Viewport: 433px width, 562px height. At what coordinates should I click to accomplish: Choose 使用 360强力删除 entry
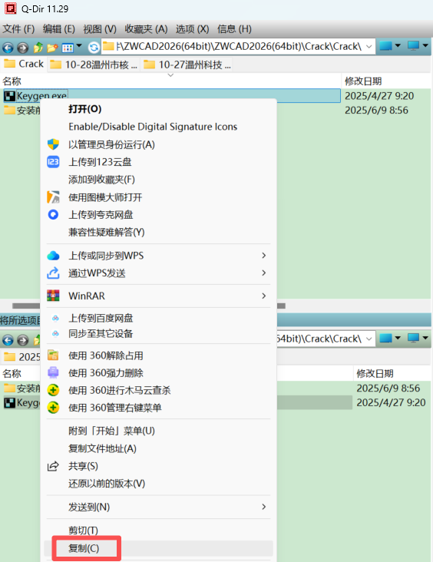pos(158,373)
